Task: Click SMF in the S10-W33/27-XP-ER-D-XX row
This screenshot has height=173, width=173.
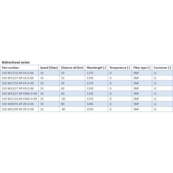Action: coord(136,89)
